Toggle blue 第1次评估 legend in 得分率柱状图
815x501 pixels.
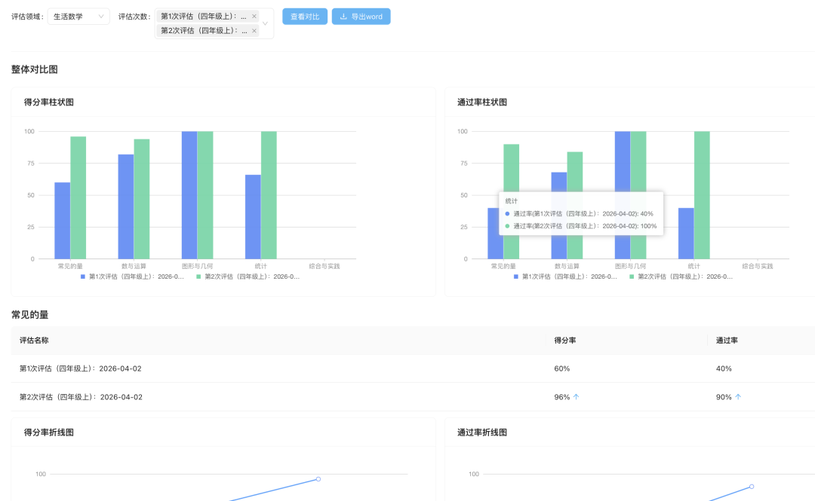click(x=133, y=276)
